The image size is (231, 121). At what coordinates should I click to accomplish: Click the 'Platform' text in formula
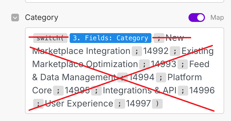coord(185,77)
